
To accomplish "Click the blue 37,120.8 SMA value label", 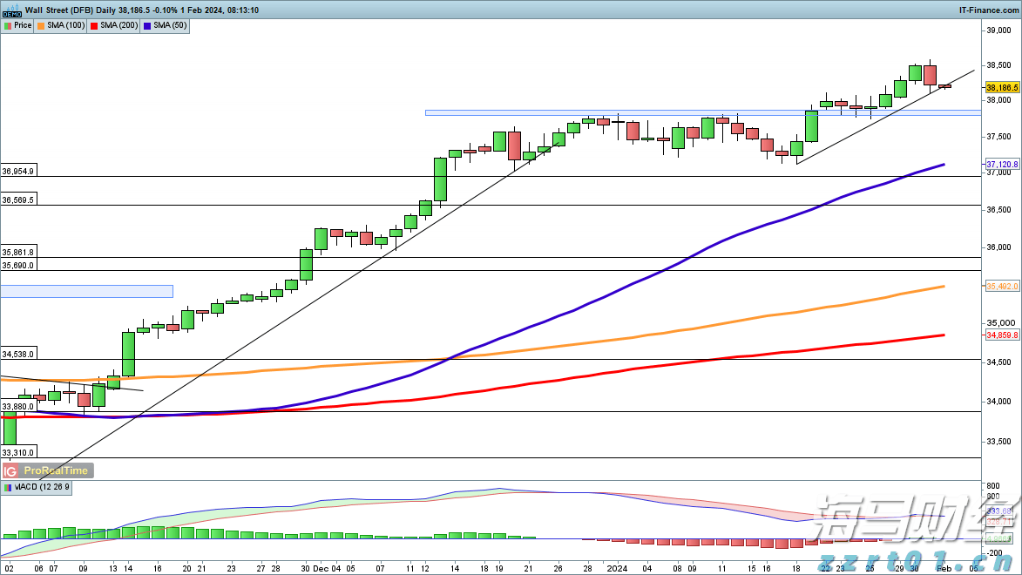I will coord(1002,164).
